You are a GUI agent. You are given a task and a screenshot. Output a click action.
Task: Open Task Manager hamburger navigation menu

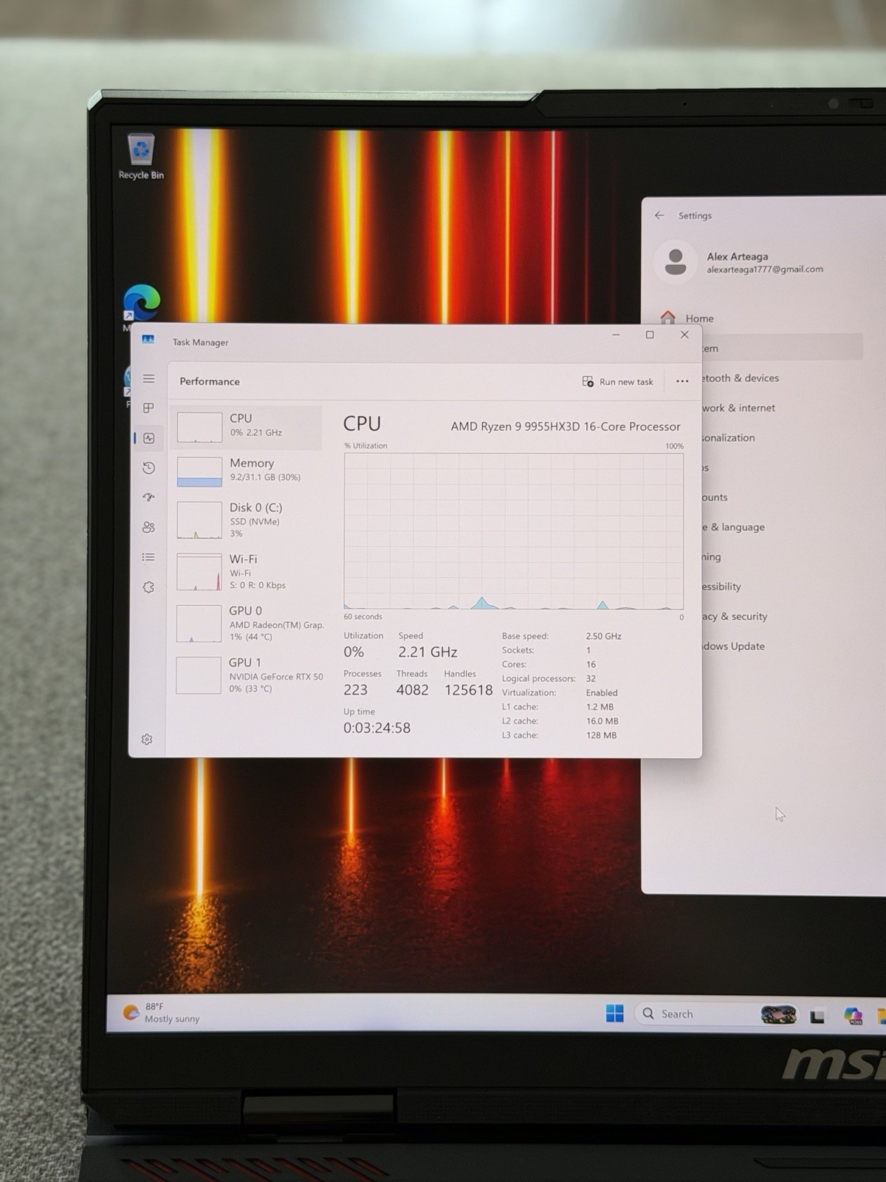(x=148, y=378)
